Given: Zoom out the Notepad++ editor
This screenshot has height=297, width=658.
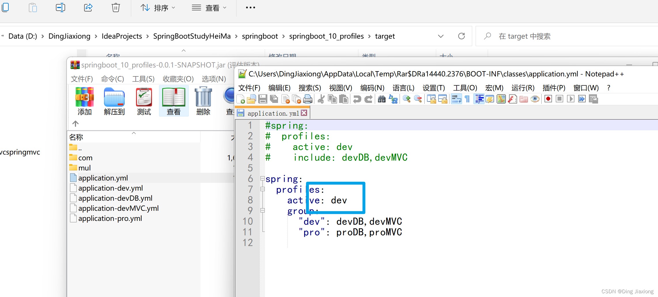Looking at the screenshot, I should coord(418,99).
